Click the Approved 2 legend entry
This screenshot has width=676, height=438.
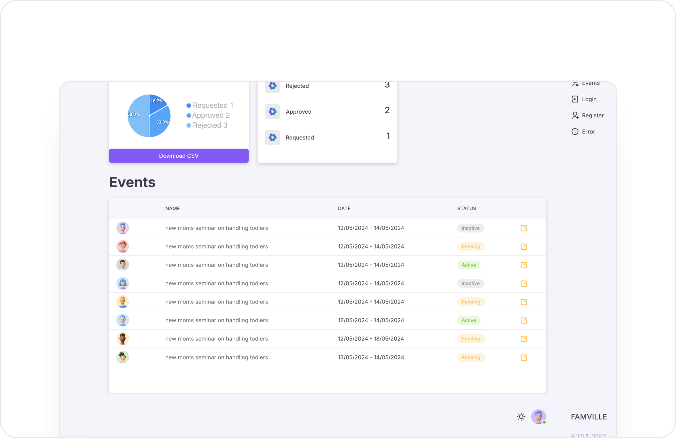(x=208, y=115)
